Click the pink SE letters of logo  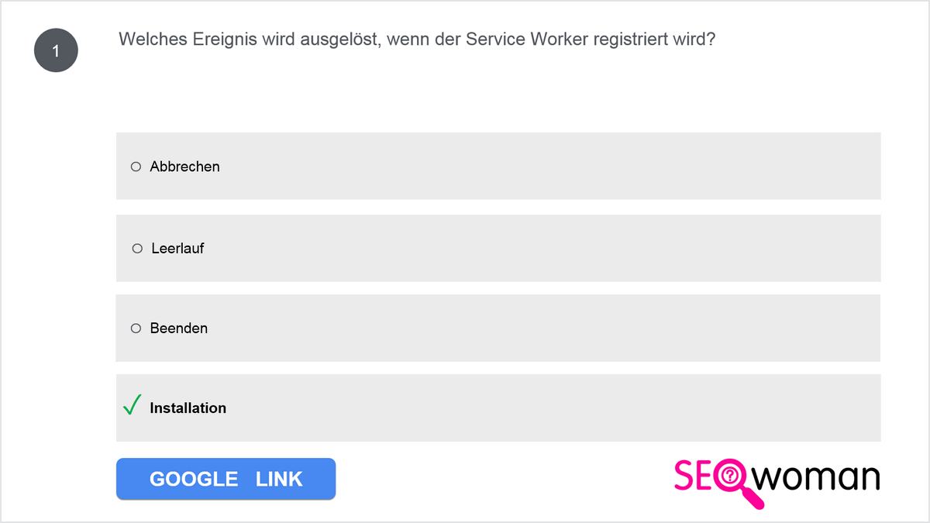[694, 475]
